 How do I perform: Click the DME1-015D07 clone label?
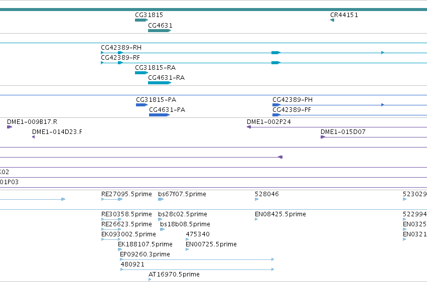(x=343, y=132)
